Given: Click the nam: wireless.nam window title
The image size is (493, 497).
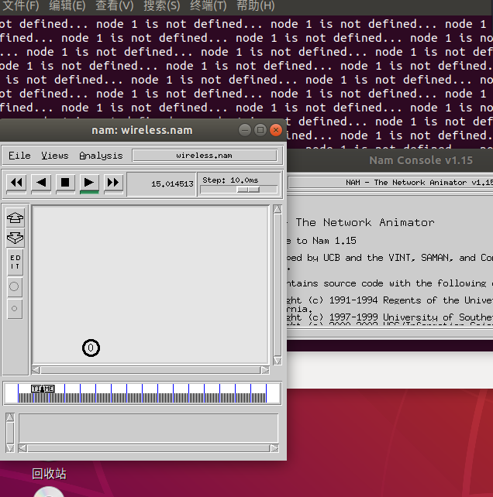Looking at the screenshot, I should pos(142,130).
